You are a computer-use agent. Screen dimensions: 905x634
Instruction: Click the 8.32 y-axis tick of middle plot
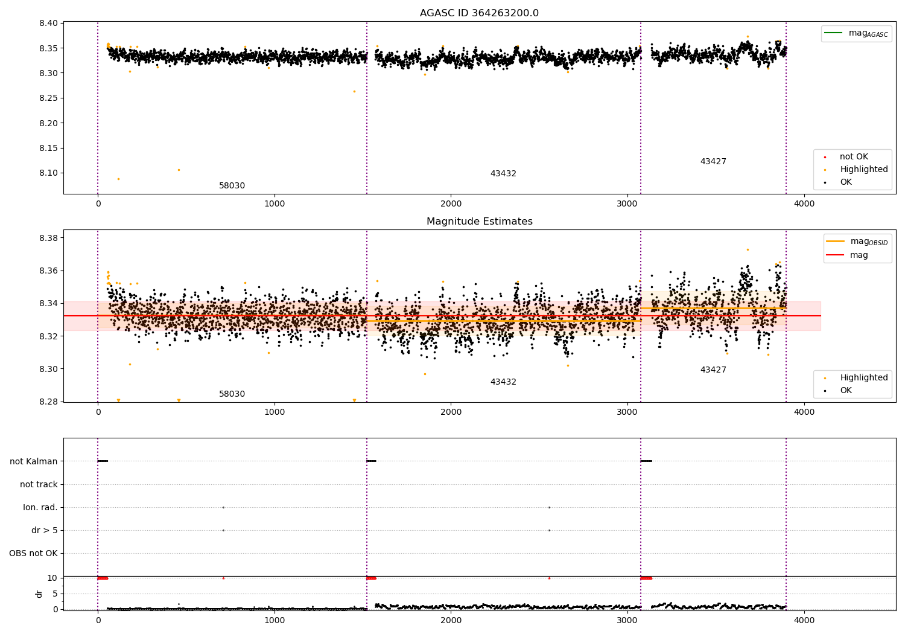(48, 336)
